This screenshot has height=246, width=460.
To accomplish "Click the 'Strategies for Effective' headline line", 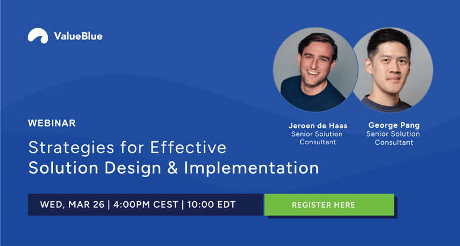I will (127, 147).
